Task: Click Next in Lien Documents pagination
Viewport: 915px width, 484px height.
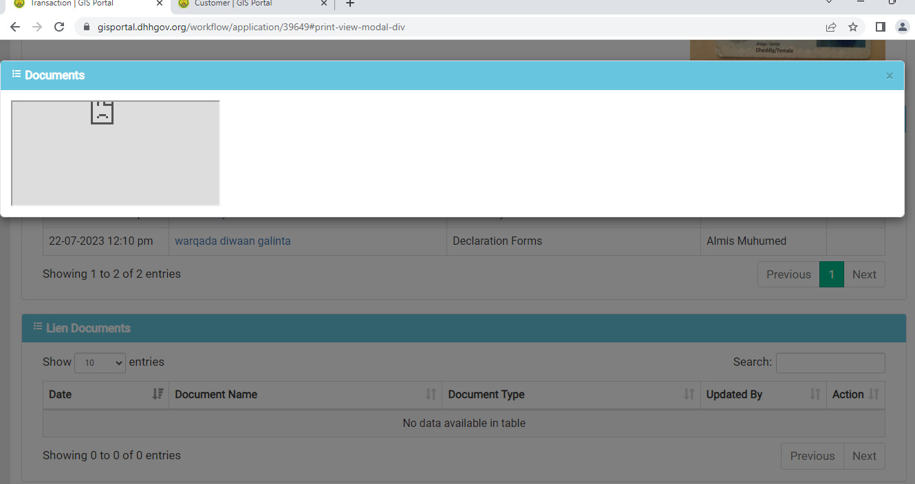Action: [864, 456]
